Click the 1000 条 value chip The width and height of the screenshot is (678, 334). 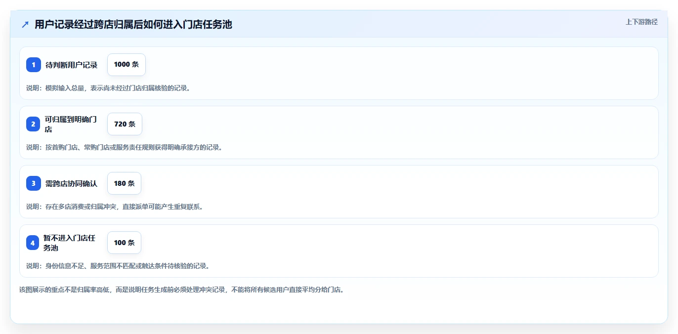[127, 65]
